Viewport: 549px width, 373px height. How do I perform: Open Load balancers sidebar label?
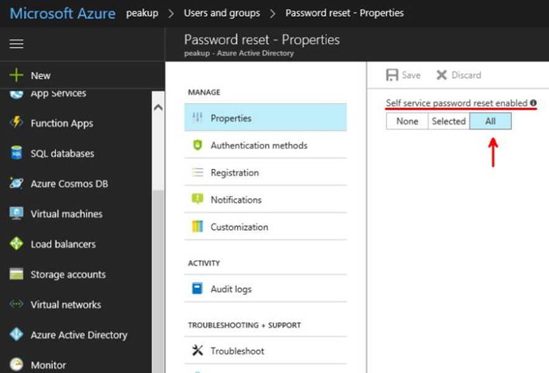(63, 244)
